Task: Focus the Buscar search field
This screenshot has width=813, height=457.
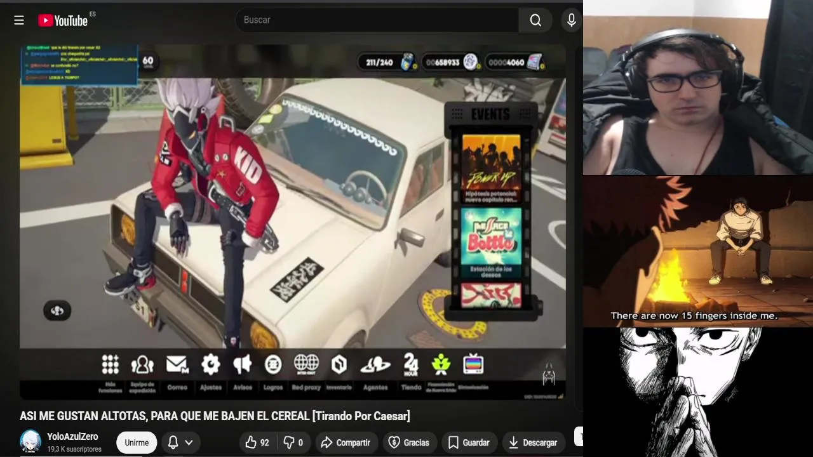Action: pyautogui.click(x=377, y=20)
